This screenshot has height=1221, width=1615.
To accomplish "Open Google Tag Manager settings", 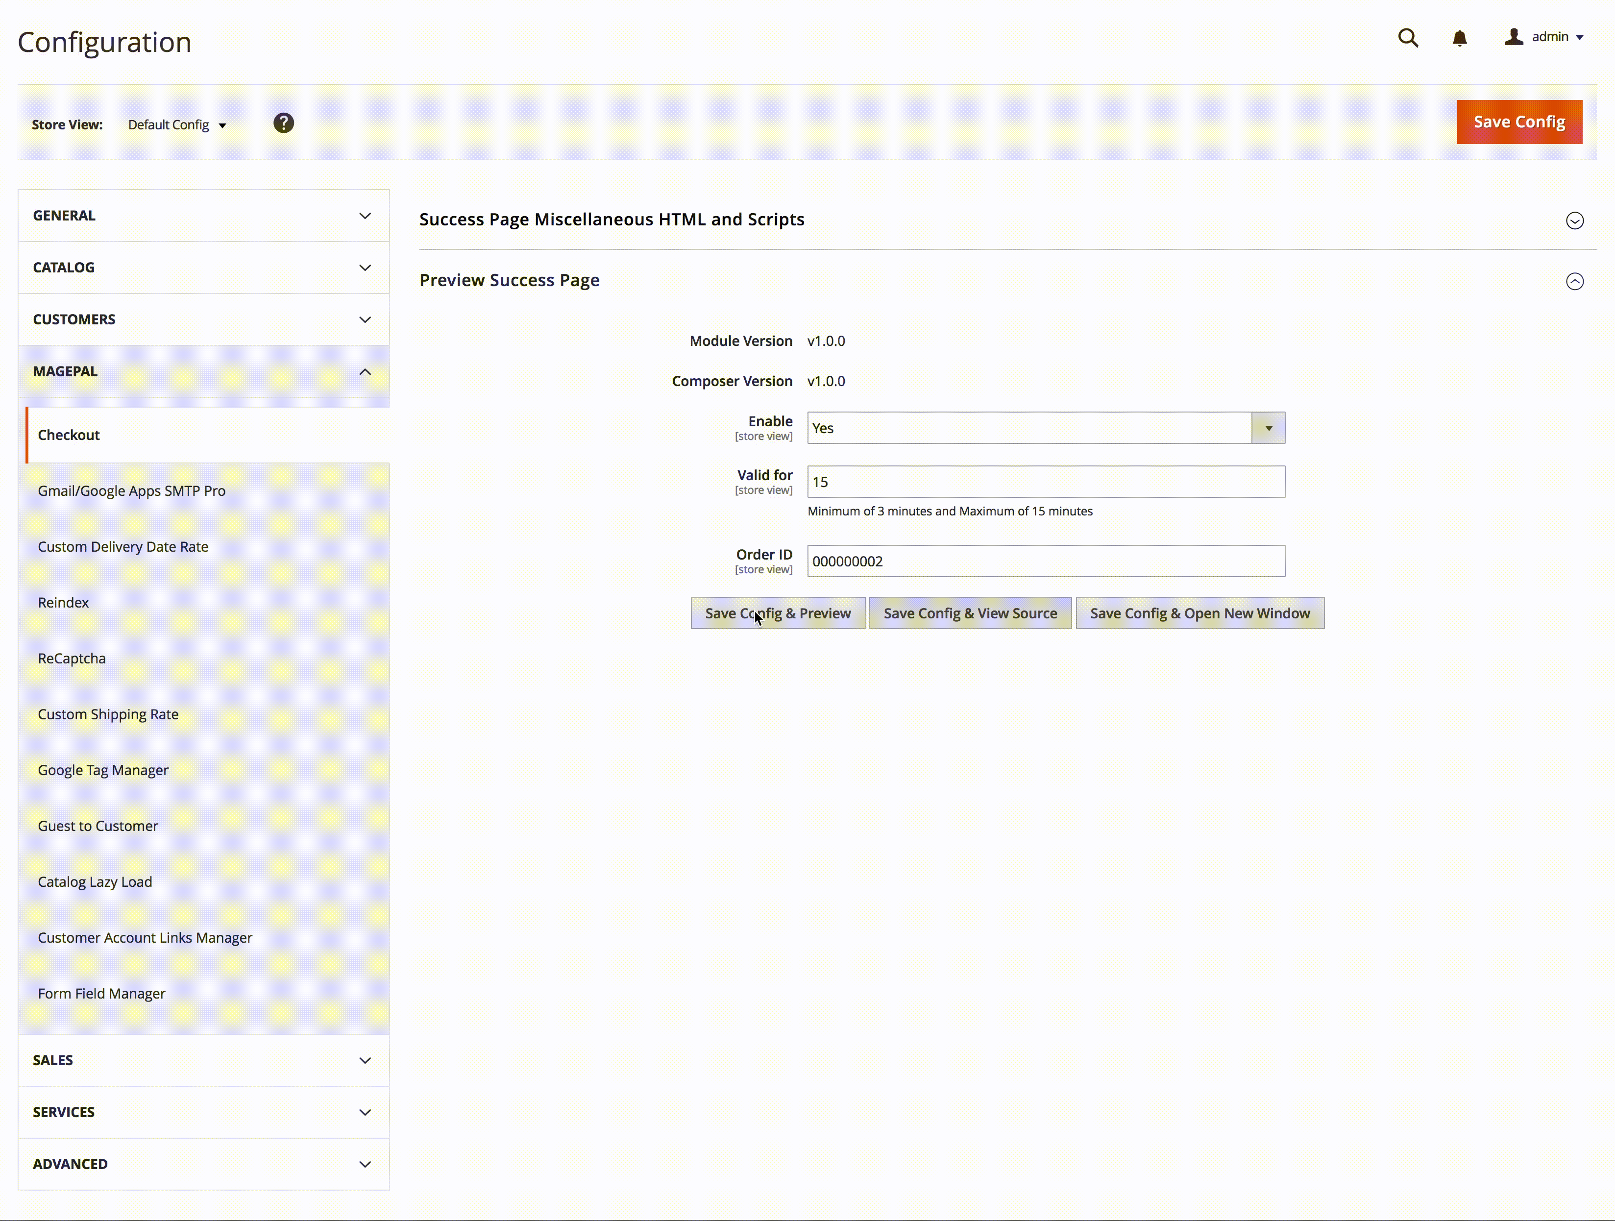I will pos(103,770).
